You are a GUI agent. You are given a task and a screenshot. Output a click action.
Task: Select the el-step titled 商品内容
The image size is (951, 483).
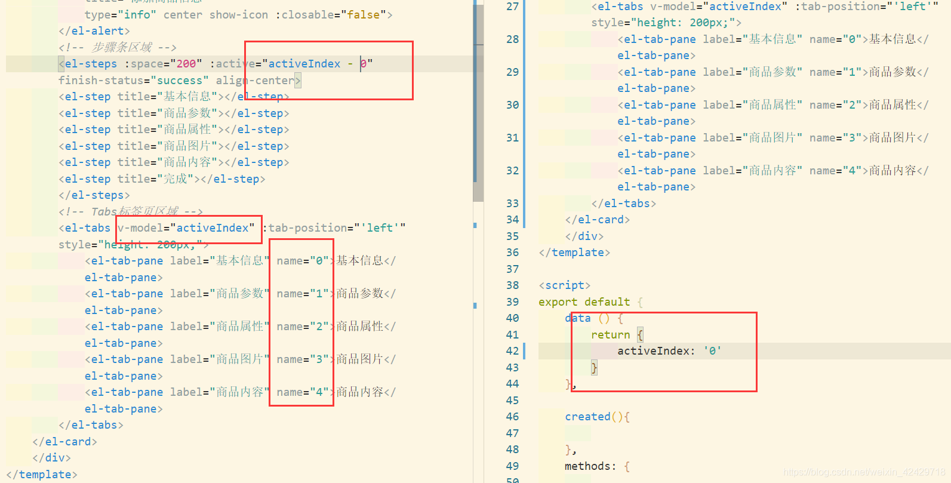[x=174, y=162]
